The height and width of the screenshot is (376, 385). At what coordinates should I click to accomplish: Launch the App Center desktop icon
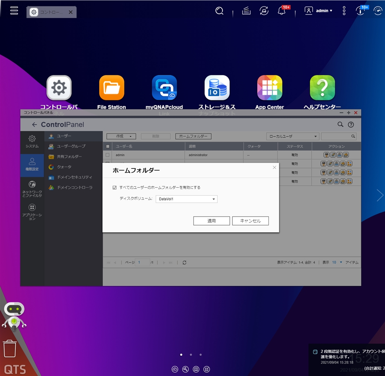270,88
